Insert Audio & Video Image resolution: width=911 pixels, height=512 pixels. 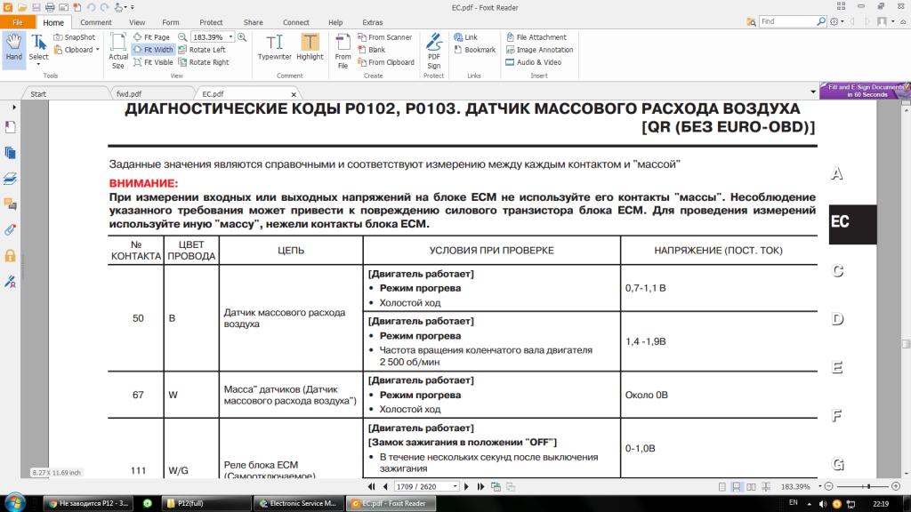click(534, 62)
